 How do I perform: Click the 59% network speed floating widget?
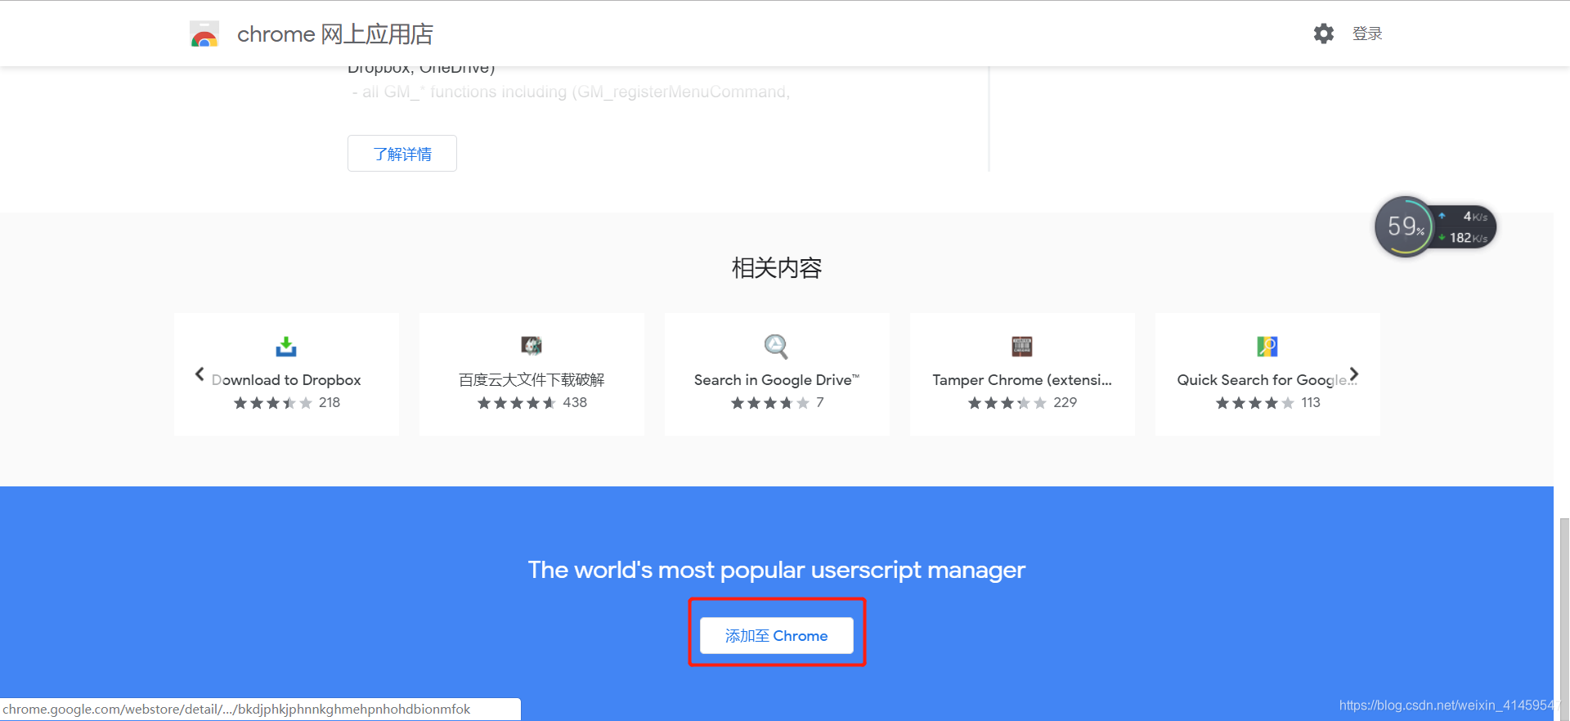1436,226
